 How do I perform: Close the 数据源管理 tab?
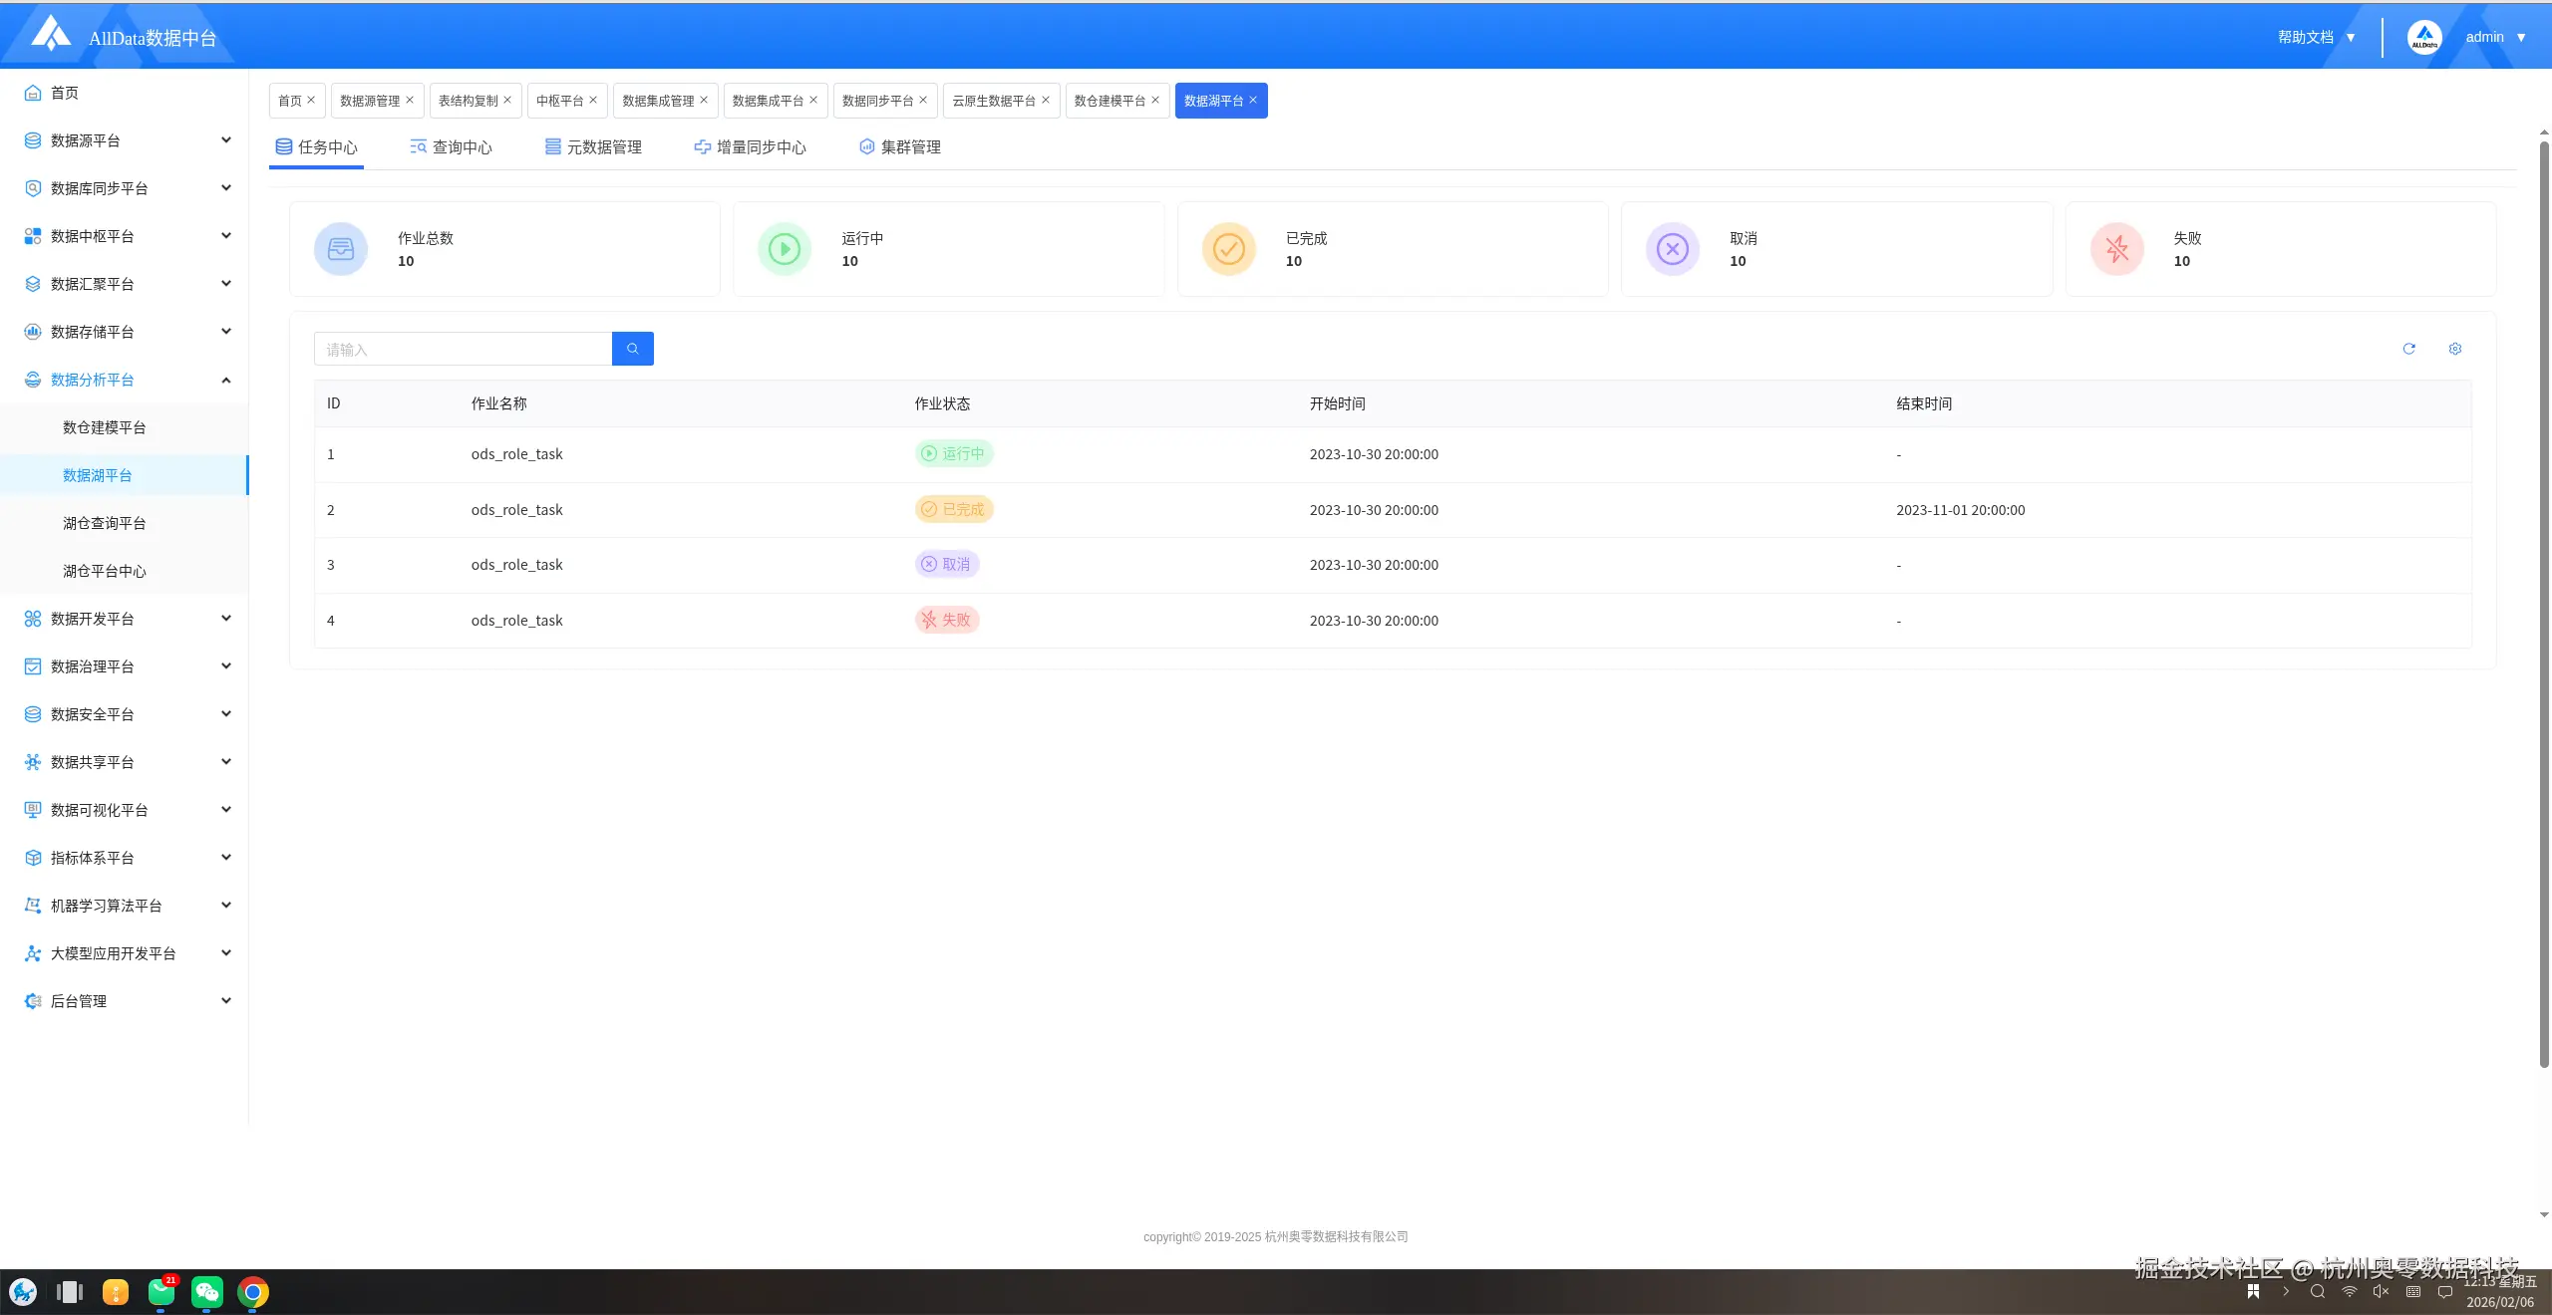point(410,101)
